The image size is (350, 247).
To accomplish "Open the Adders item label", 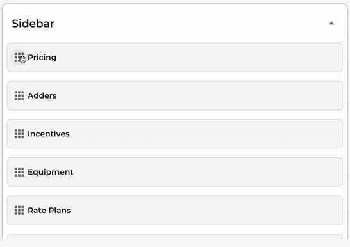I will (x=42, y=96).
